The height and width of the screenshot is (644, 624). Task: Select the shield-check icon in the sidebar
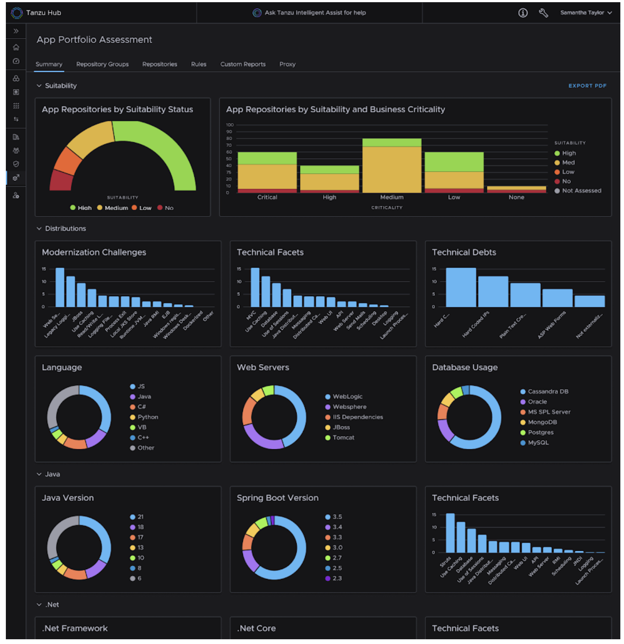click(x=16, y=164)
